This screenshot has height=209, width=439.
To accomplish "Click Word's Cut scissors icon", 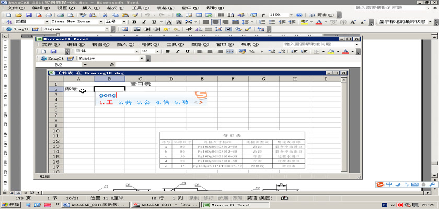I will pos(105,15).
